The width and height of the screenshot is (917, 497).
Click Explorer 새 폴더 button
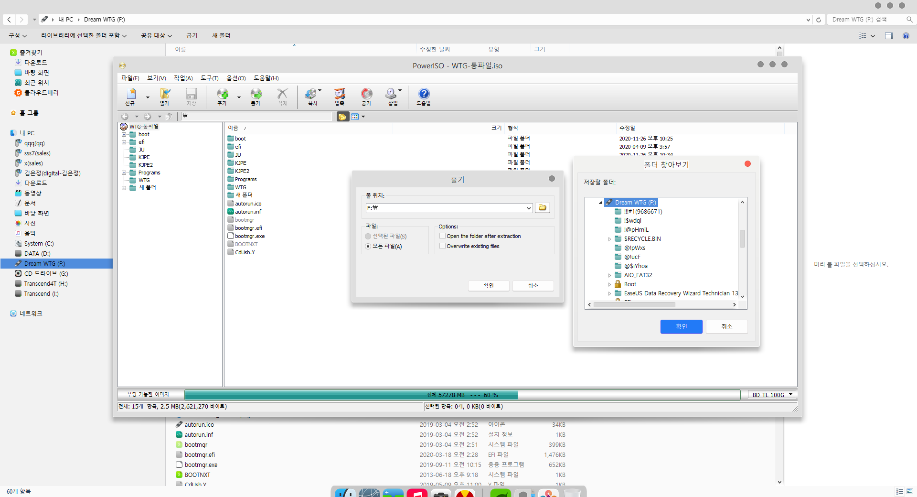pos(222,35)
